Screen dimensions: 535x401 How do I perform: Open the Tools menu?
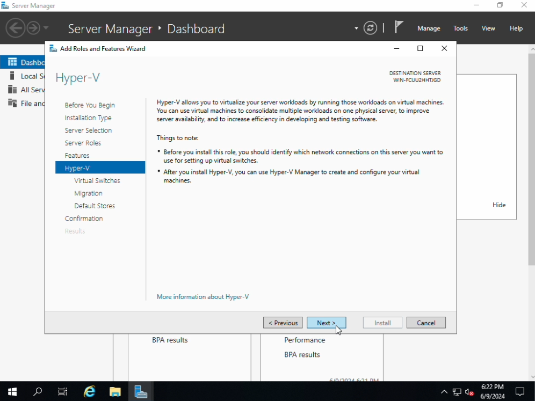[x=460, y=28]
